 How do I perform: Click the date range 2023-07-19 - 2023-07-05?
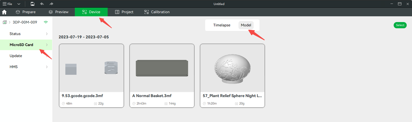(x=84, y=37)
